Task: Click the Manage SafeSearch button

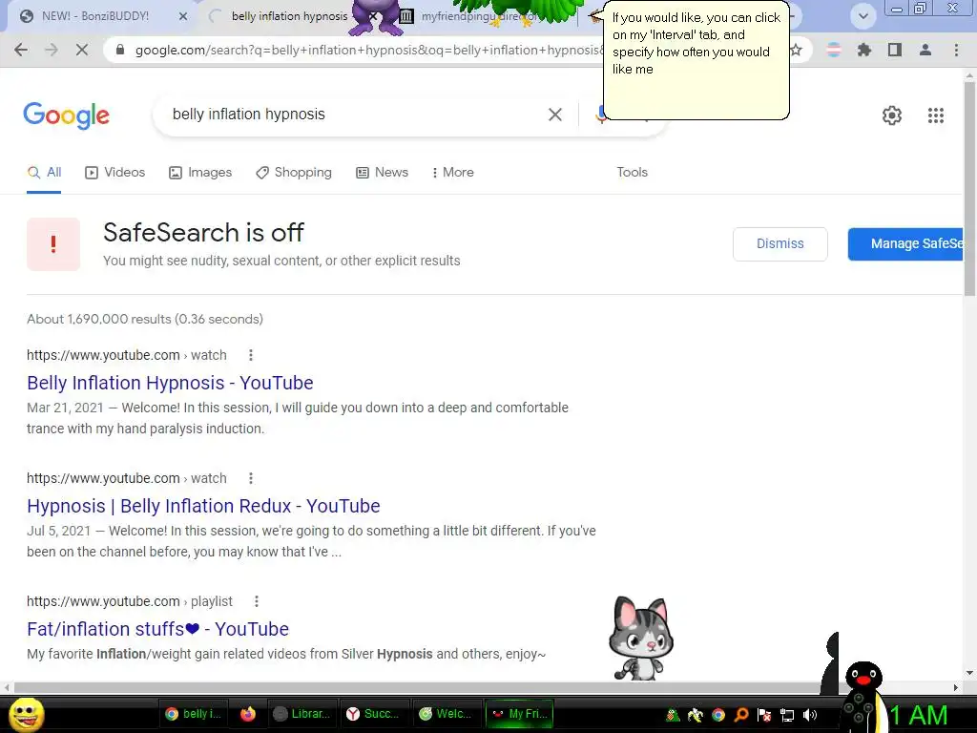Action: 905,244
